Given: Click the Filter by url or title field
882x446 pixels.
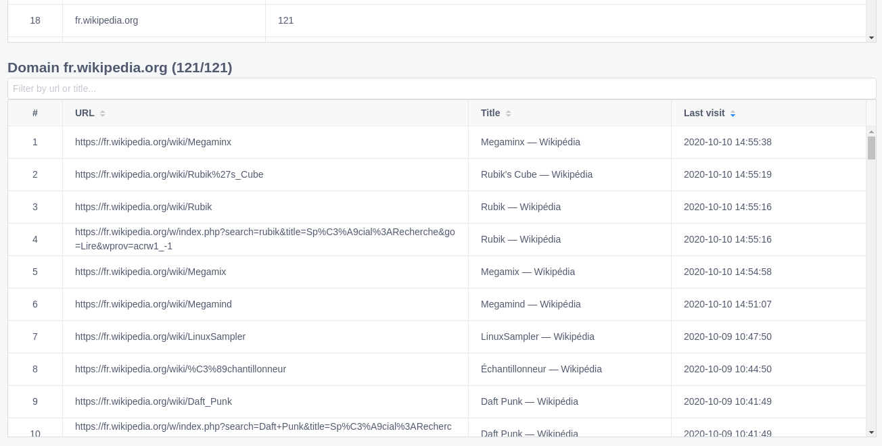Looking at the screenshot, I should (x=442, y=89).
